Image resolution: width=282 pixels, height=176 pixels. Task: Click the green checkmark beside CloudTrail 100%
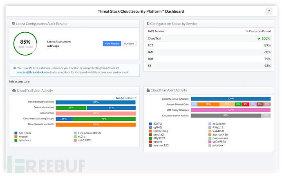point(259,38)
